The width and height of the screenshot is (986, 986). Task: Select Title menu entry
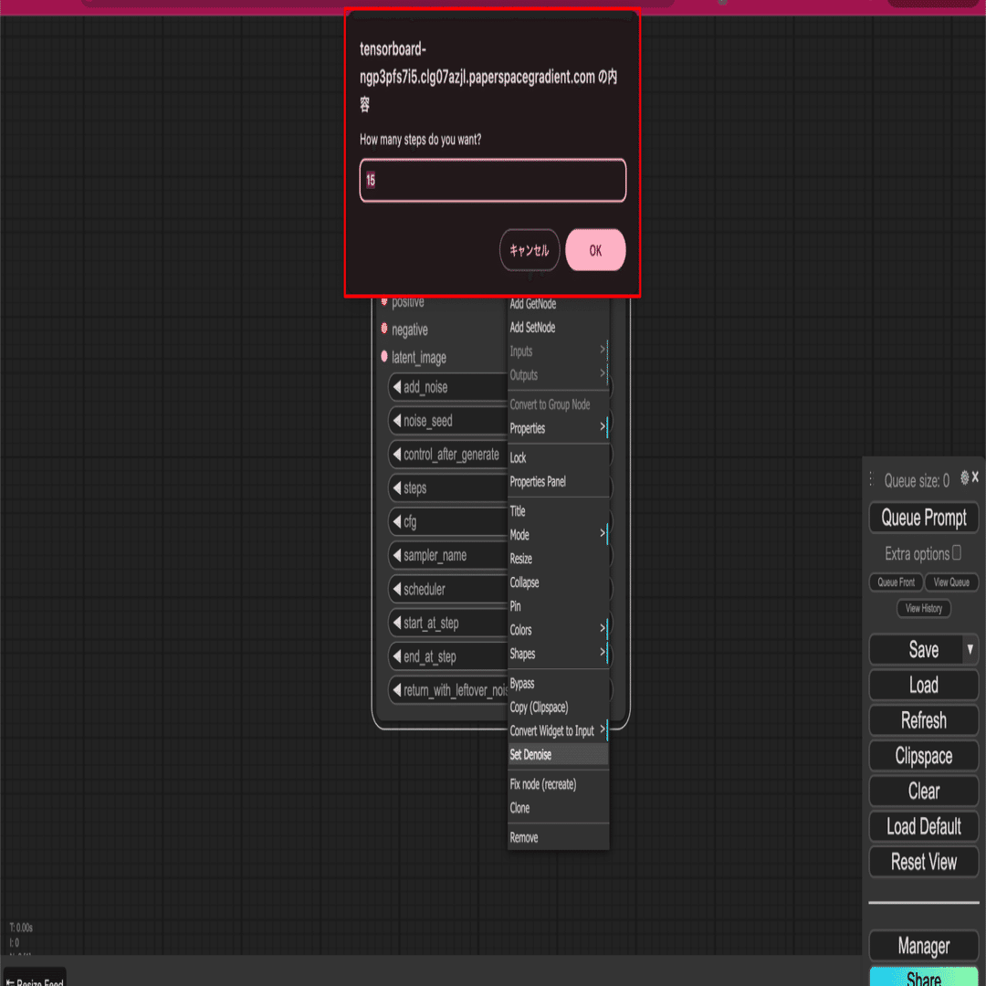(558, 510)
